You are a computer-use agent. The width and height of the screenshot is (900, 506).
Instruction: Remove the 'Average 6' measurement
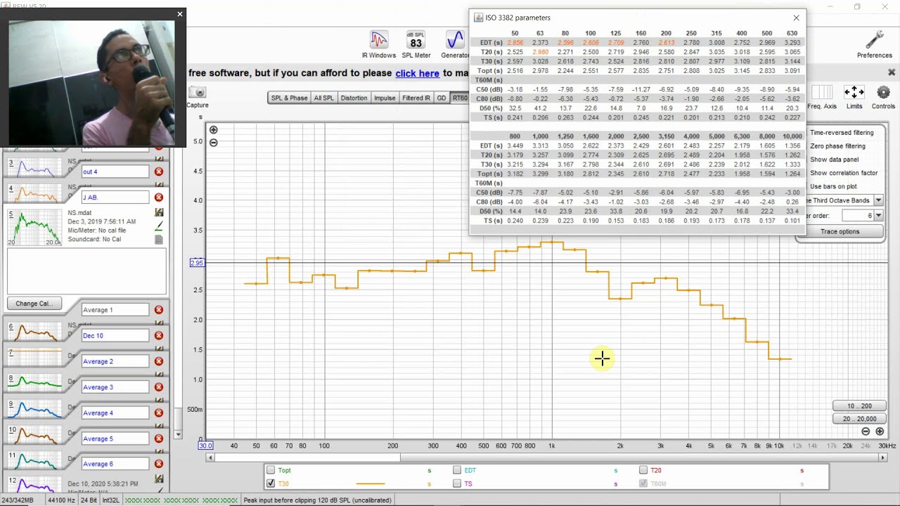click(159, 464)
